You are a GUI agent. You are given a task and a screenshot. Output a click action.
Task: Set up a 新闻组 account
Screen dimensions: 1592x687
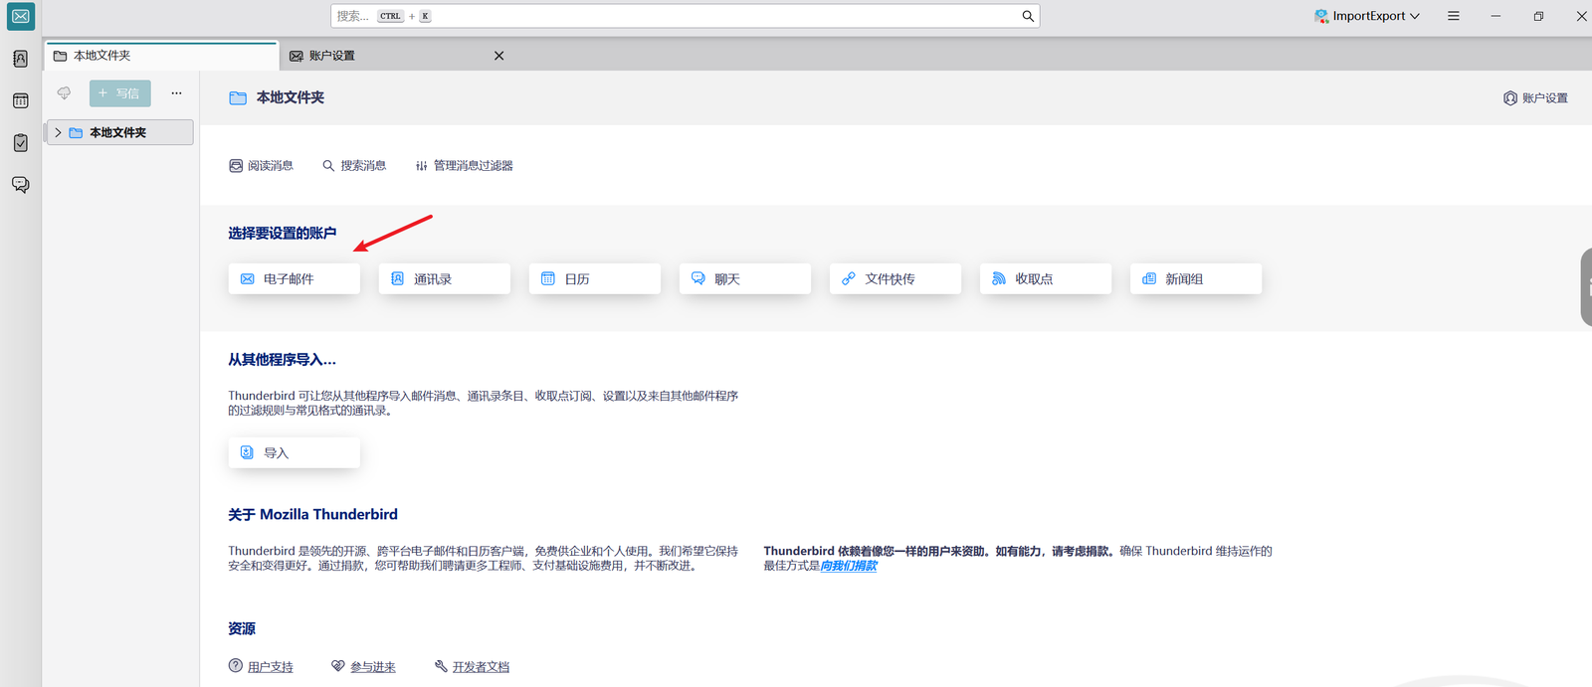[1196, 278]
